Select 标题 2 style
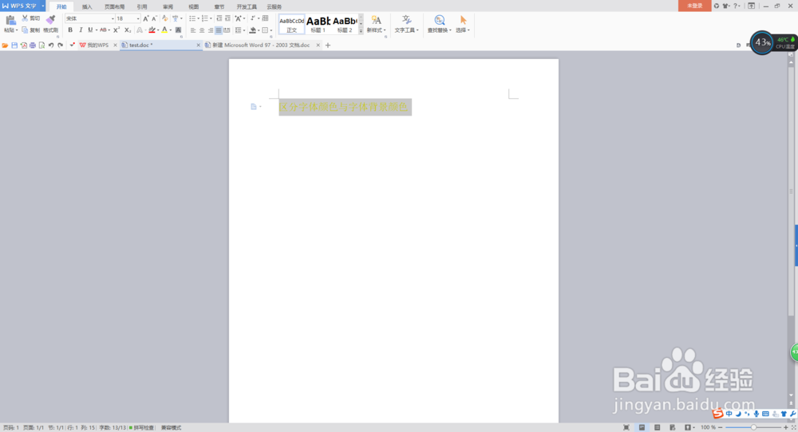 pos(345,25)
